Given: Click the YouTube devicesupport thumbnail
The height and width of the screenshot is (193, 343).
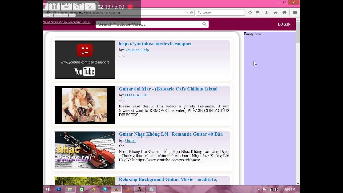Looking at the screenshot, I should pyautogui.click(x=85, y=60).
